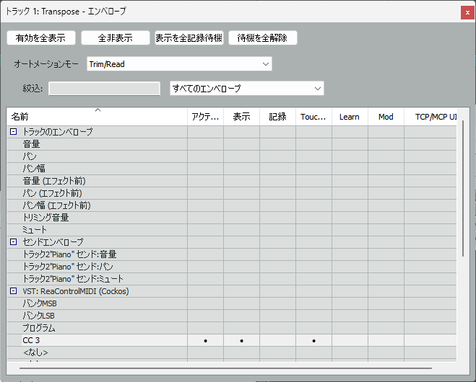Toggle the active dot for CC 3
The image size is (476, 382).
pyautogui.click(x=206, y=340)
